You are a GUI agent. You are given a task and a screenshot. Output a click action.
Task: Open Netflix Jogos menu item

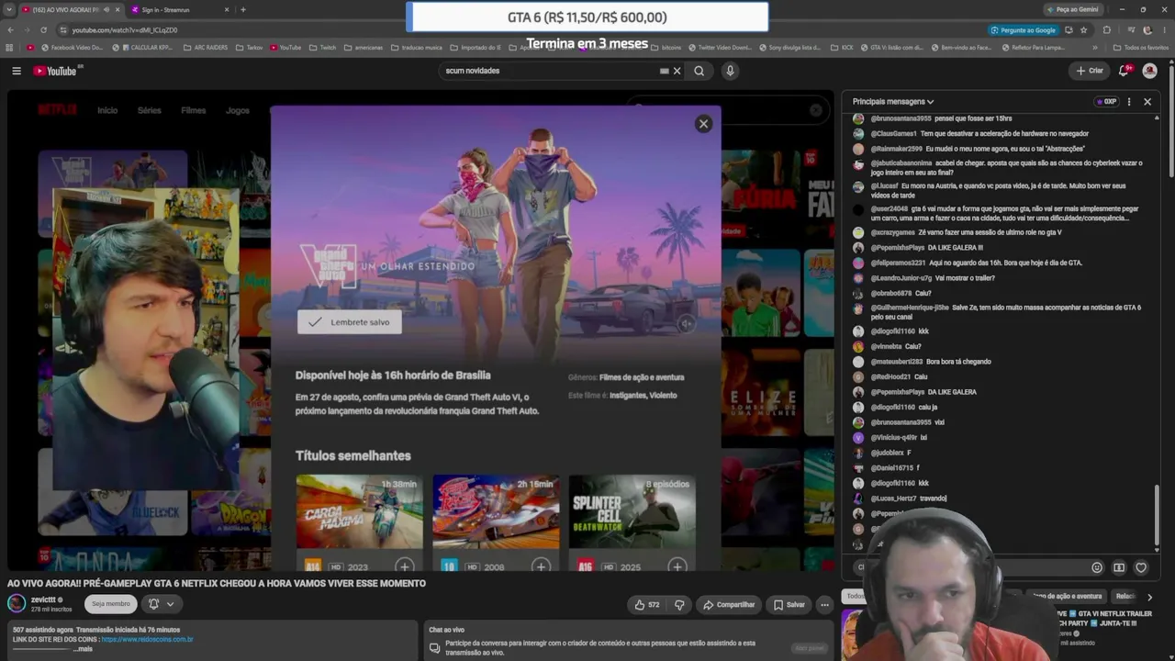238,110
